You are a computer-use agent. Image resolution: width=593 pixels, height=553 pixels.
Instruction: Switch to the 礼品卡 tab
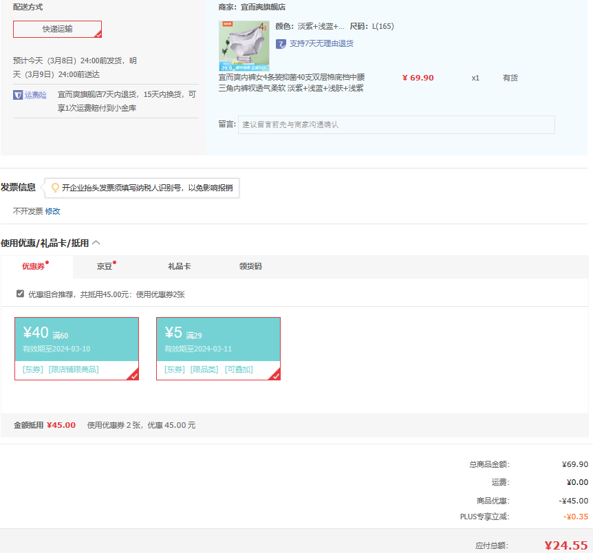[180, 266]
